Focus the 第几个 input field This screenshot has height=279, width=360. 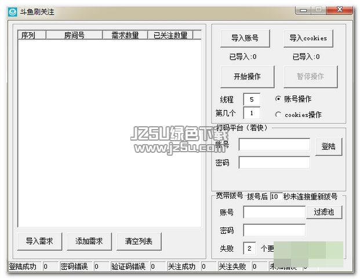[x=252, y=113]
